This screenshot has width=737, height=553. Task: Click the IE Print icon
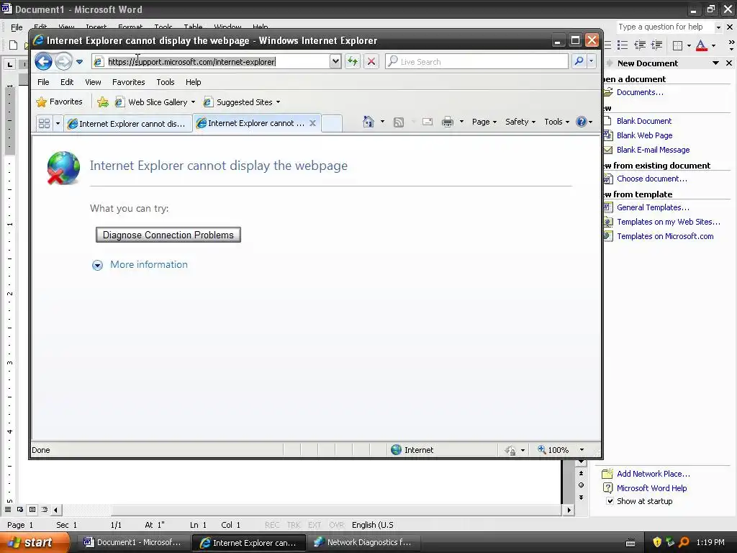[x=448, y=122]
